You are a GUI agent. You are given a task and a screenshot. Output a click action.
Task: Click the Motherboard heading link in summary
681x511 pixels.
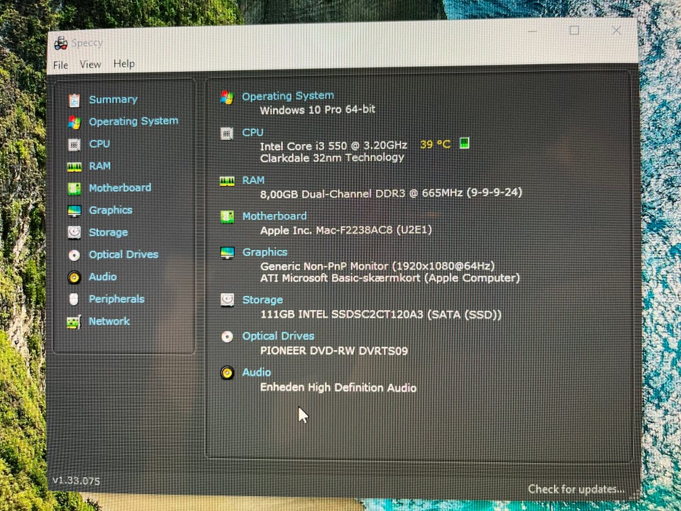point(275,216)
